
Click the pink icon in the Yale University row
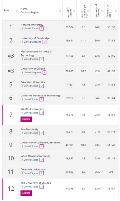coord(42,133)
